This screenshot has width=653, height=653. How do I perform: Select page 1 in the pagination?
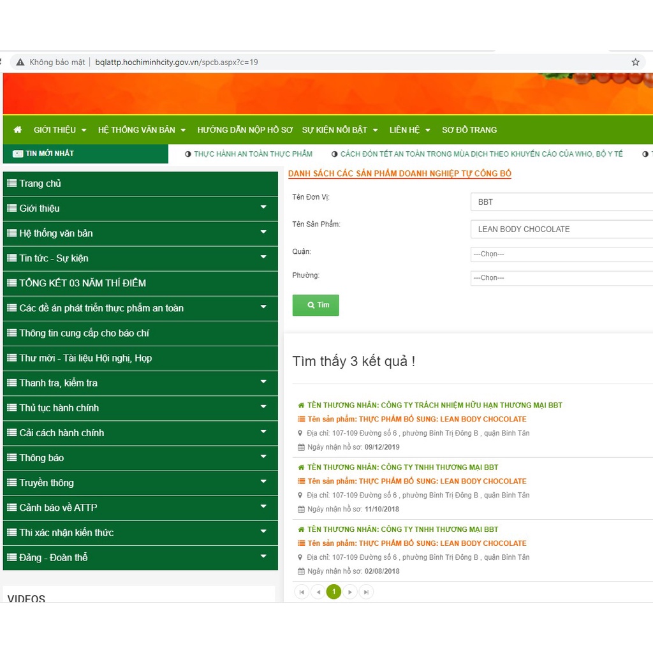tap(334, 592)
